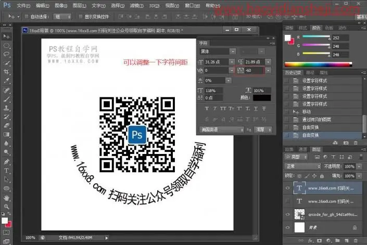Select the Elliptical Marquee tool
The height and width of the screenshot is (245, 367).
[6, 46]
